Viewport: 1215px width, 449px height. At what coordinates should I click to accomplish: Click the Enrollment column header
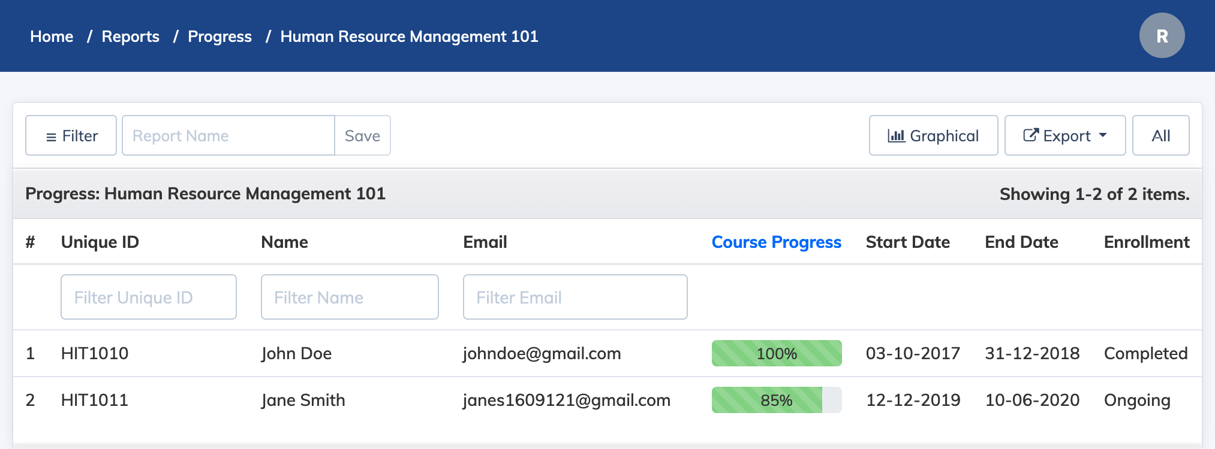coord(1147,242)
